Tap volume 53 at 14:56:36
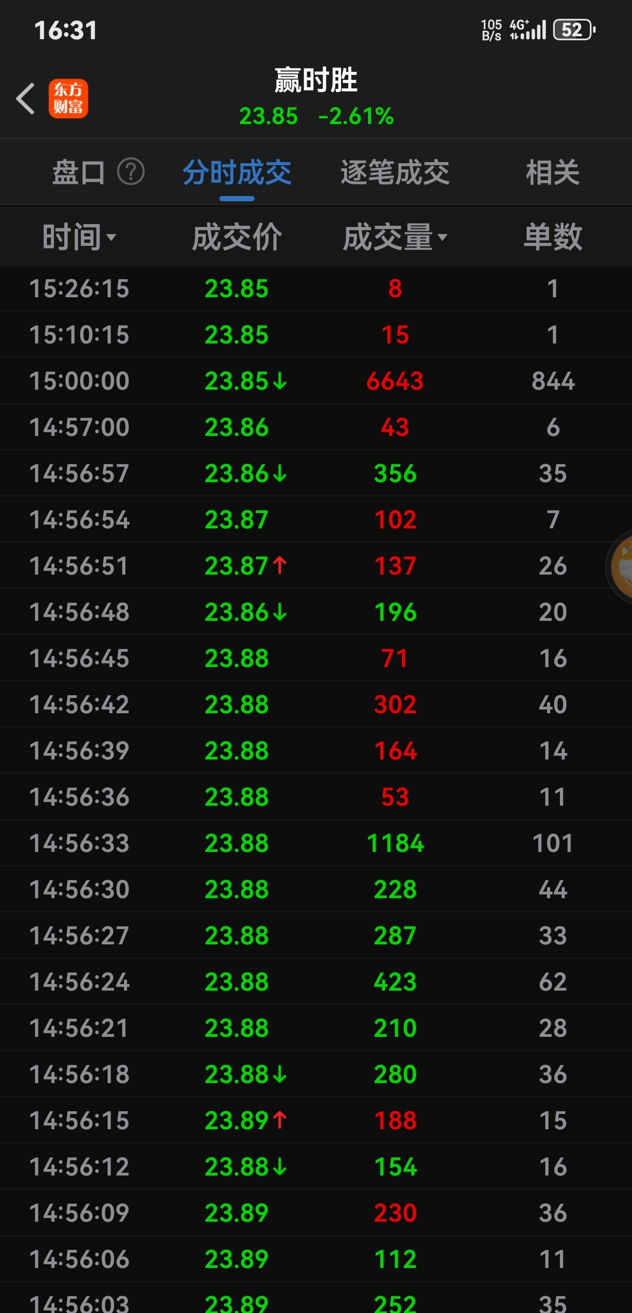The height and width of the screenshot is (1313, 632). 395,797
